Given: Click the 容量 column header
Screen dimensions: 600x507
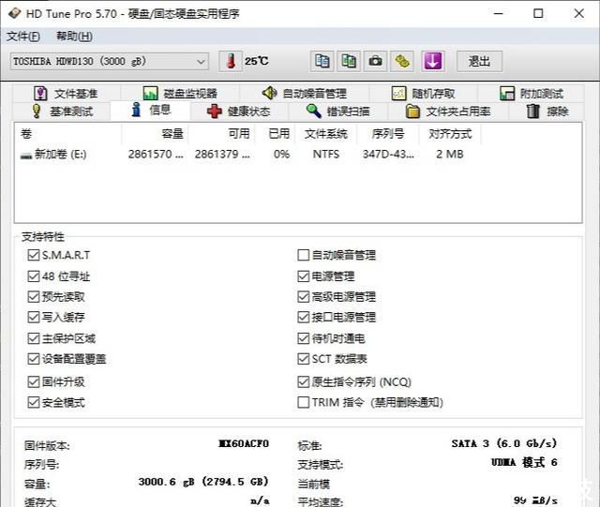Looking at the screenshot, I should pyautogui.click(x=155, y=134).
